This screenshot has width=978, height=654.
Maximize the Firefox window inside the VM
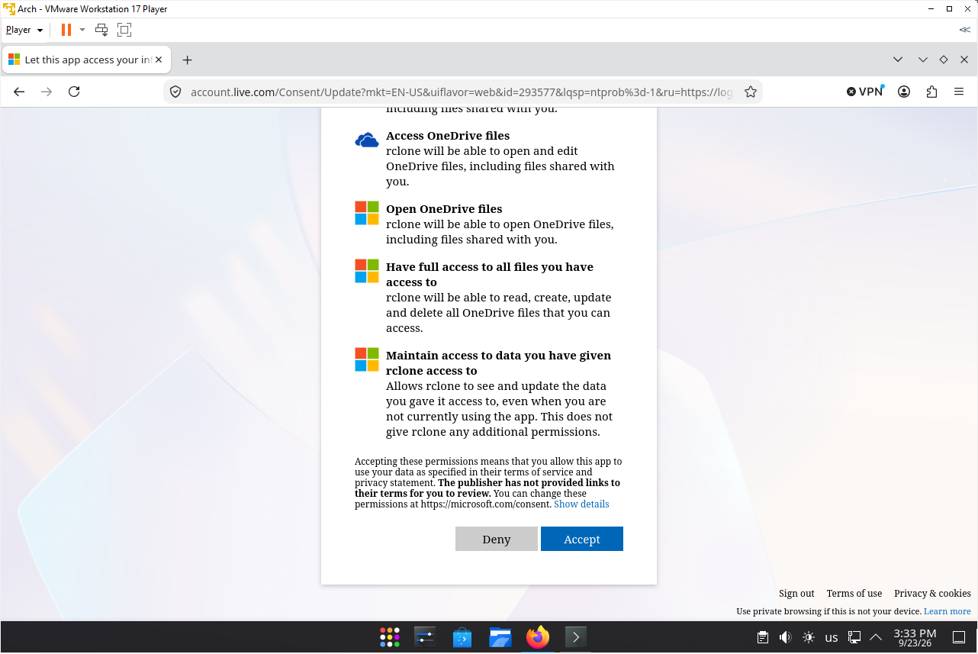click(944, 60)
